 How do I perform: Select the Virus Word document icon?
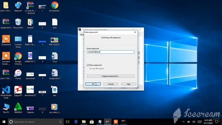click(54, 57)
